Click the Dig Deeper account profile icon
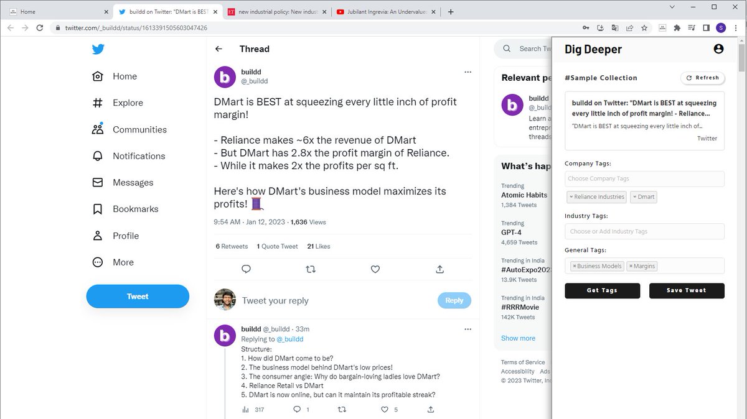The height and width of the screenshot is (419, 747). [x=718, y=48]
